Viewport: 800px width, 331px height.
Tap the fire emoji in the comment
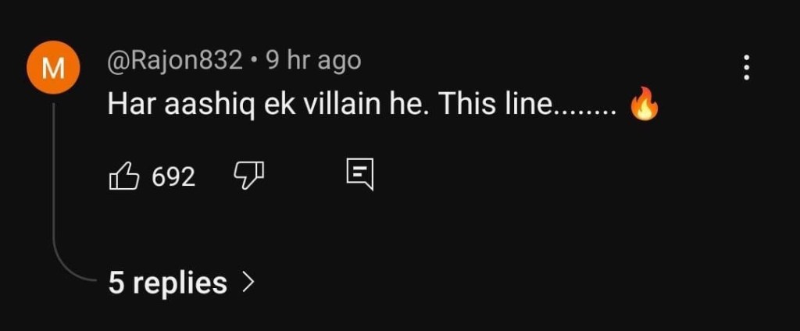pyautogui.click(x=645, y=104)
